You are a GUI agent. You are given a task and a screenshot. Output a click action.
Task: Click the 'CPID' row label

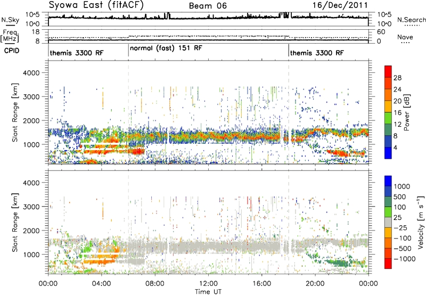click(12, 51)
